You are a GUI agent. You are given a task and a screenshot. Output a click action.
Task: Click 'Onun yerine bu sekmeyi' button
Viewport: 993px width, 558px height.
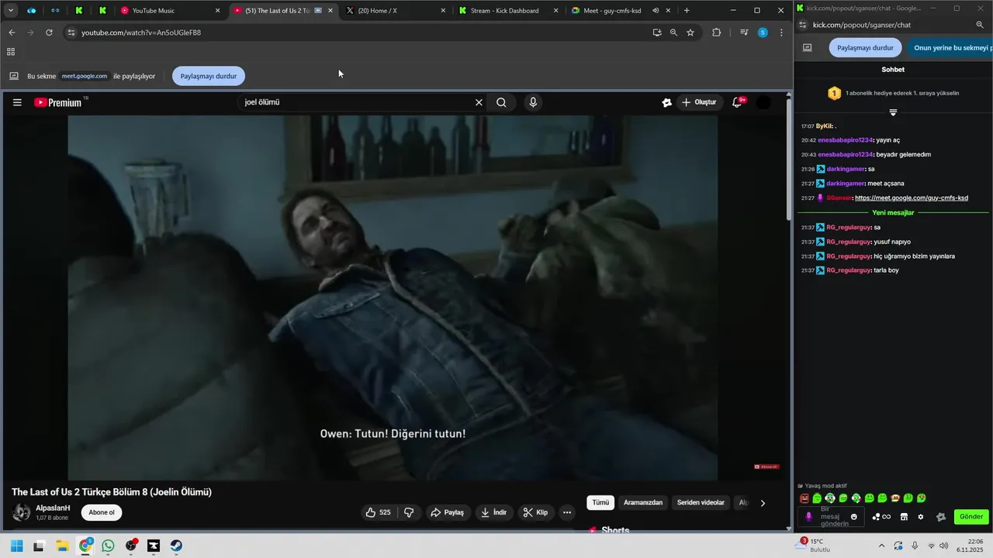click(x=950, y=47)
